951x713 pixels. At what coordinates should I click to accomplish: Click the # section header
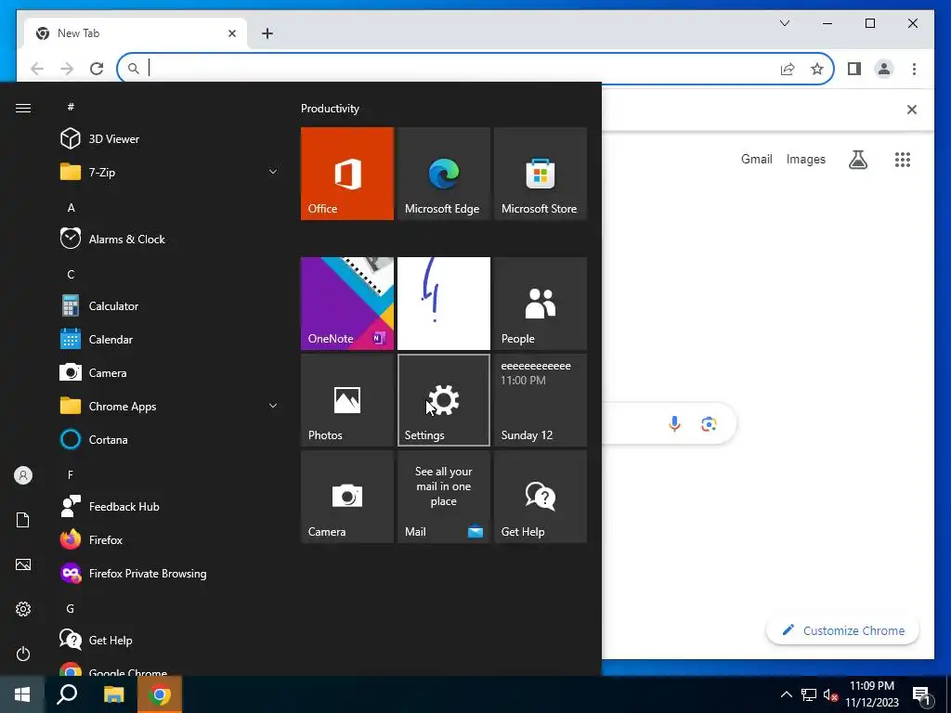pyautogui.click(x=71, y=107)
